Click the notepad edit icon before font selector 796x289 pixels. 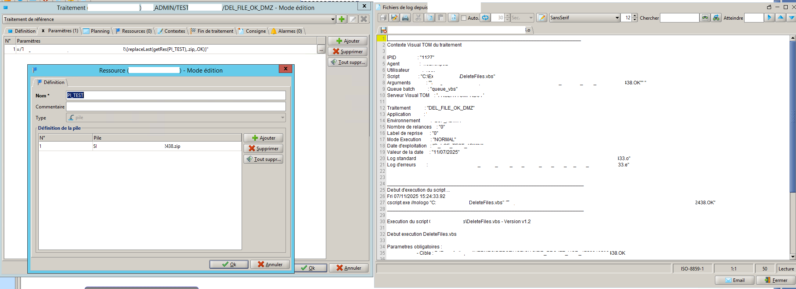click(542, 18)
